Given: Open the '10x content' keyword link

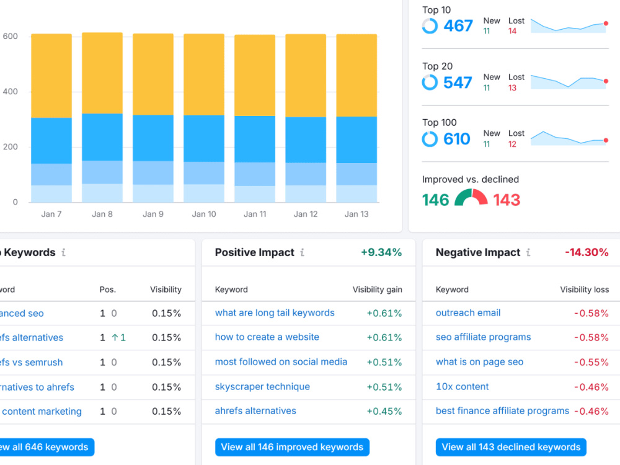Looking at the screenshot, I should pyautogui.click(x=463, y=386).
